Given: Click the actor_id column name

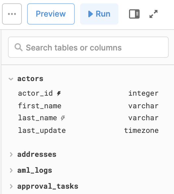Looking at the screenshot, I should click(35, 93).
